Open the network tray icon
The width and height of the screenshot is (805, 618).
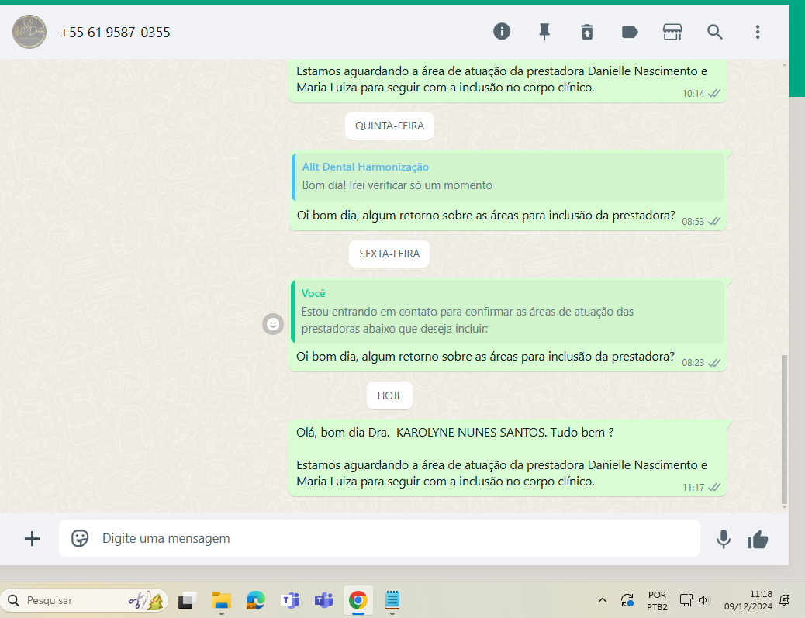pos(686,599)
